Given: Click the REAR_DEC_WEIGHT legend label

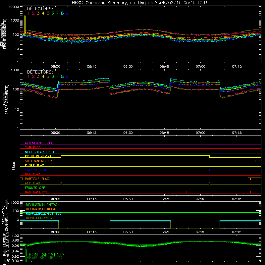Looking at the screenshot, I should coord(41,218).
